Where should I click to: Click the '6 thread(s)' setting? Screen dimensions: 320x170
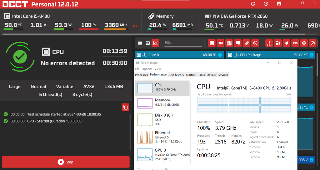[x=51, y=95]
